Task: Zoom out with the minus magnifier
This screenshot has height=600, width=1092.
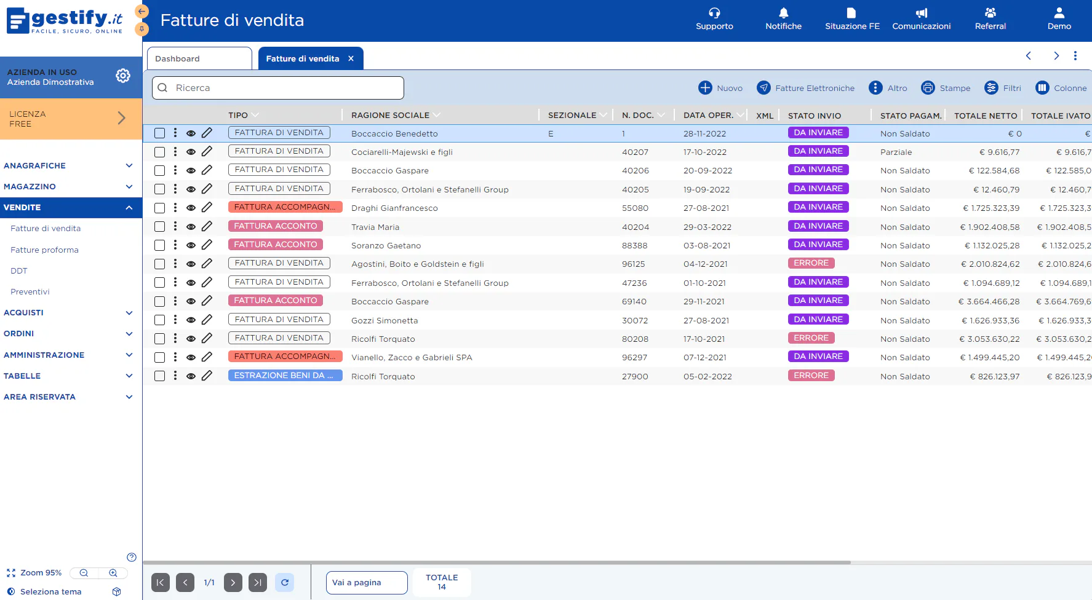Action: click(84, 573)
